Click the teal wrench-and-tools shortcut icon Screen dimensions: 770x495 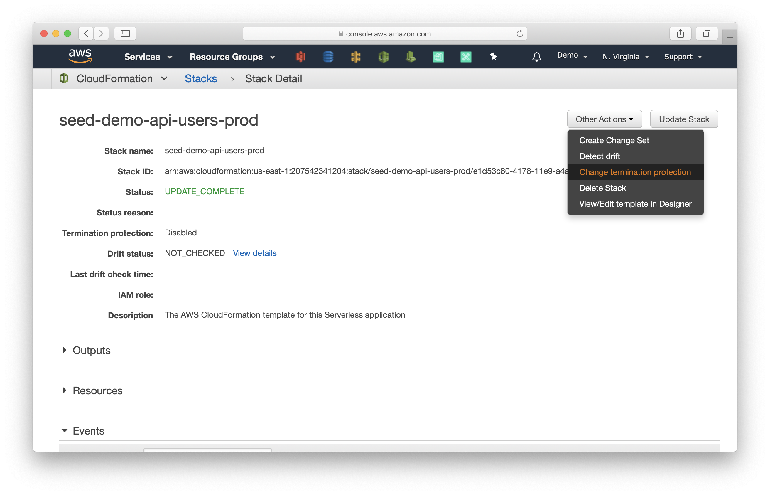[466, 57]
